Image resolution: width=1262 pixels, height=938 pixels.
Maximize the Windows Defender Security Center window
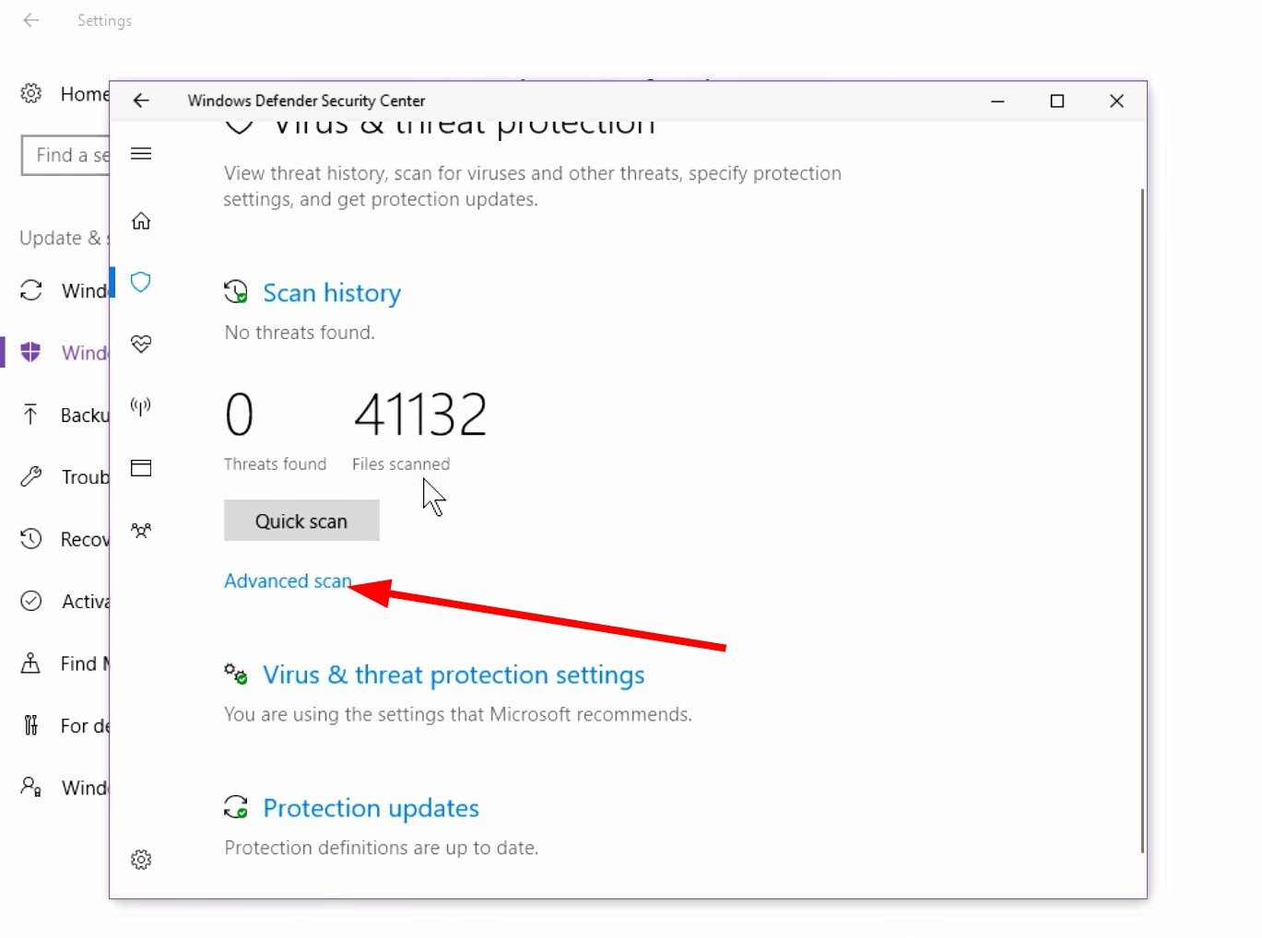[1057, 100]
